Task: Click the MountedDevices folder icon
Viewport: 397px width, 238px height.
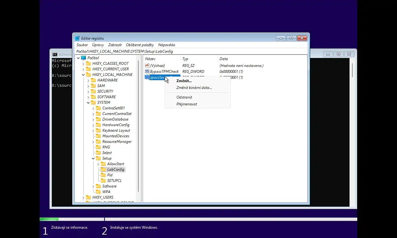Action: (x=98, y=136)
